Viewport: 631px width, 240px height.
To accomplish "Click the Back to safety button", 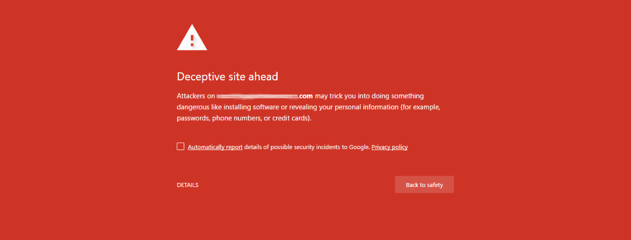I will click(x=424, y=184).
